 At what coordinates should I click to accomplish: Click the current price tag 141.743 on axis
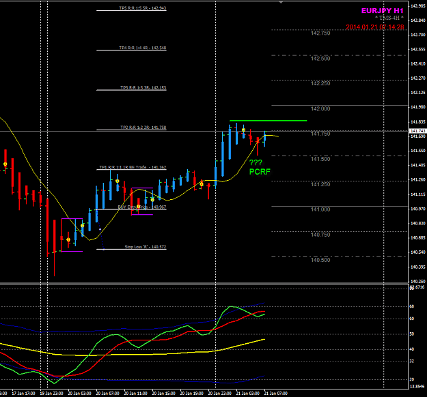[x=418, y=131]
